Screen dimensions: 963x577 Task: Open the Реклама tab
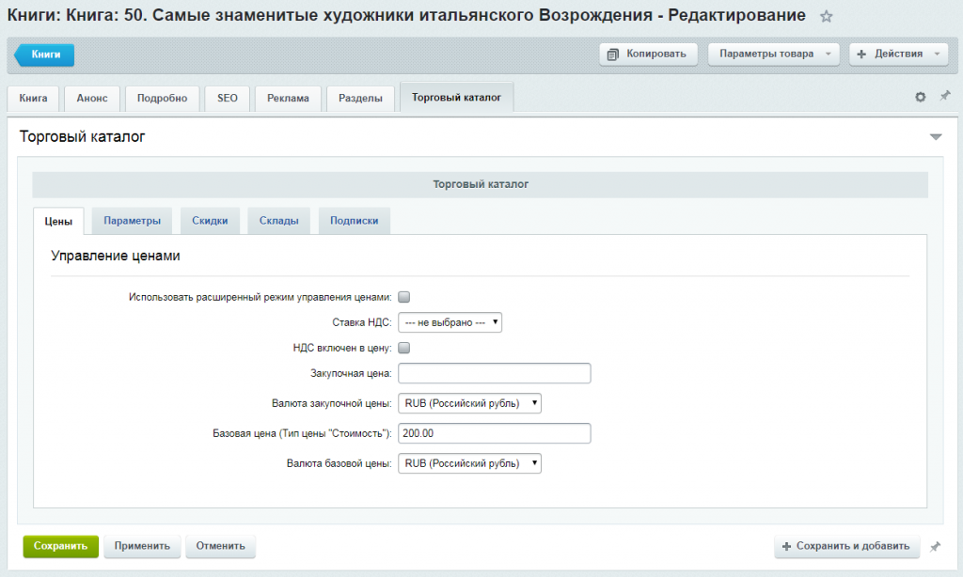coord(288,99)
